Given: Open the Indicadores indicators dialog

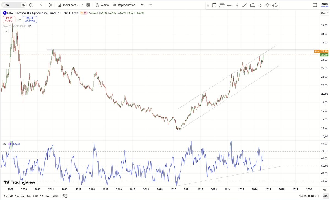Looking at the screenshot, I should [68, 5].
